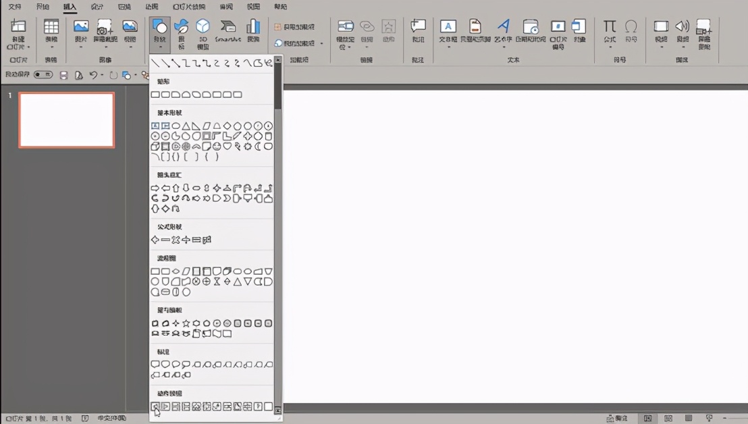
Task: Open the Home tab
Action: coord(43,7)
